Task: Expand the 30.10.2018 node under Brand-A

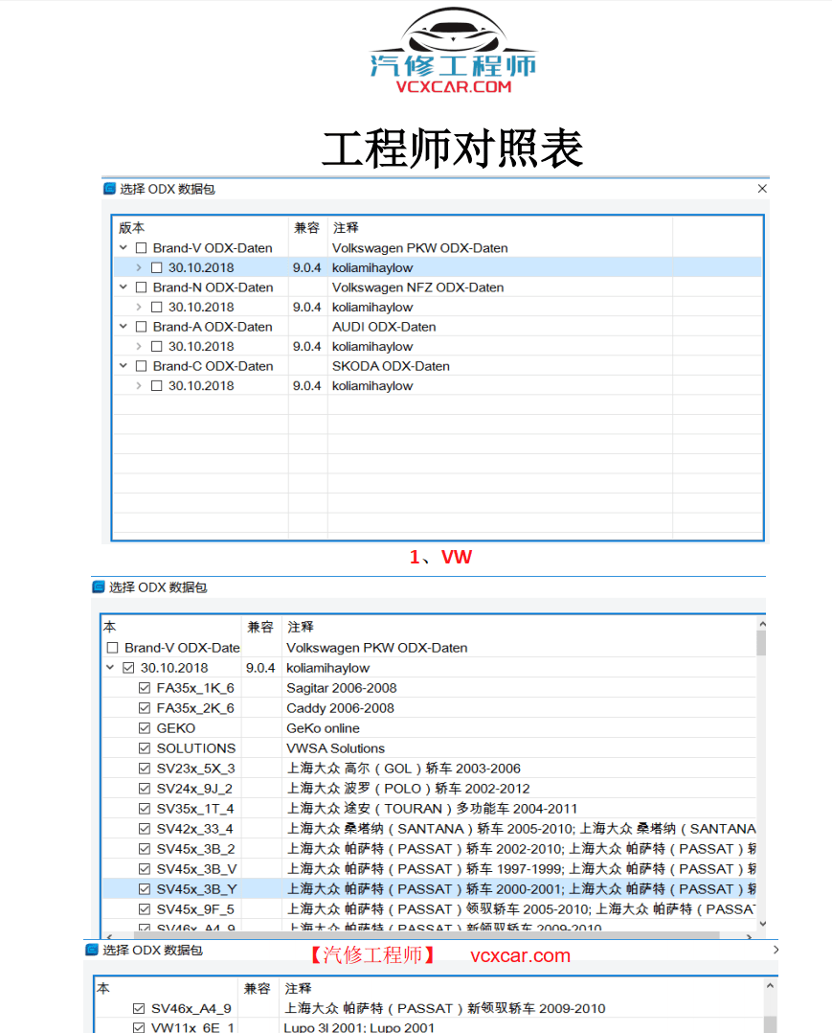Action: [x=138, y=346]
